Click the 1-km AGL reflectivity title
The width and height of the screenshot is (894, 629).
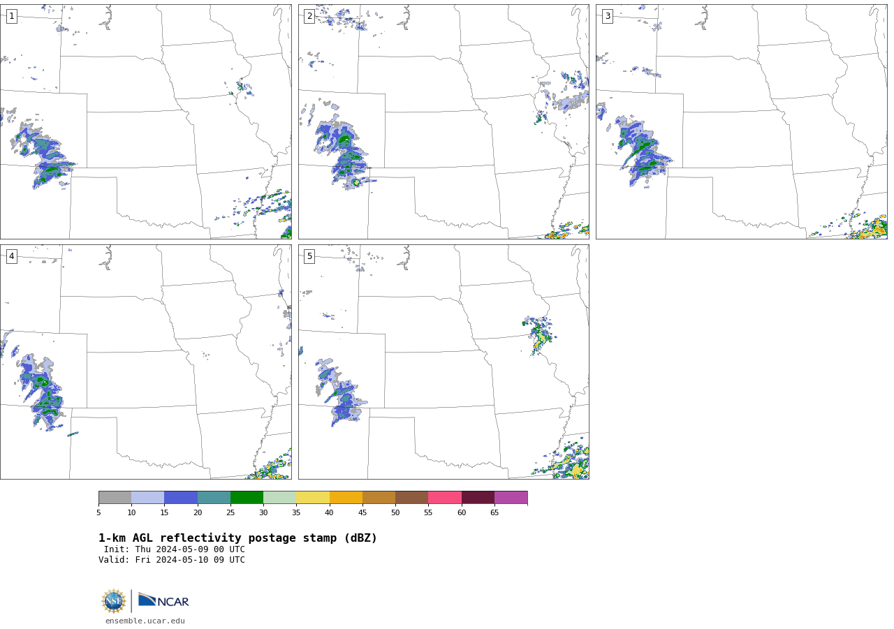tap(237, 538)
